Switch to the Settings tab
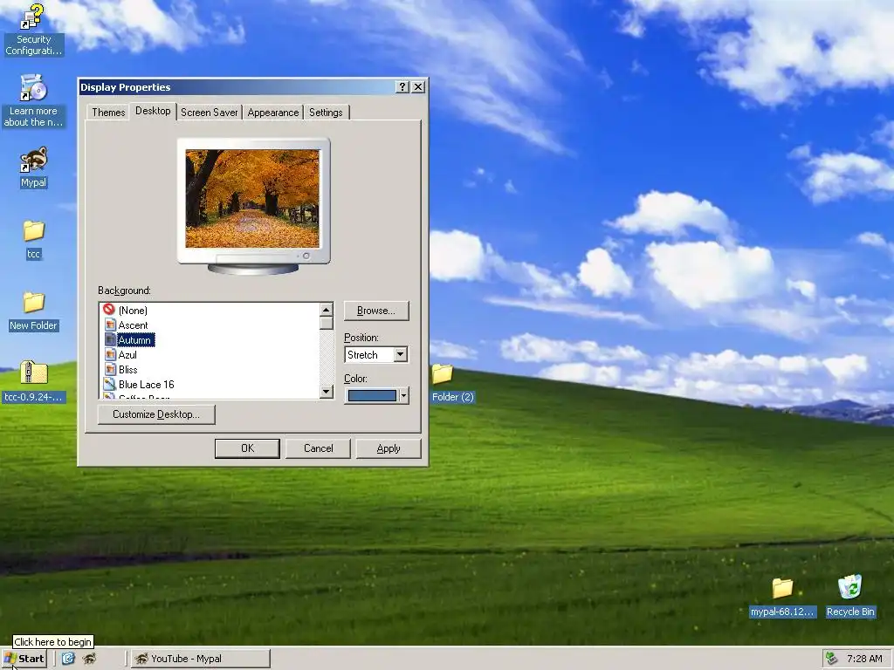Screen dimensions: 894x670 pyautogui.click(x=326, y=113)
